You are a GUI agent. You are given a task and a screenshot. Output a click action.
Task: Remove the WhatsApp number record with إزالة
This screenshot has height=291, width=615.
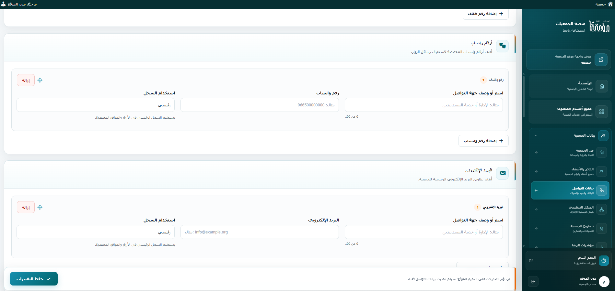tap(26, 80)
